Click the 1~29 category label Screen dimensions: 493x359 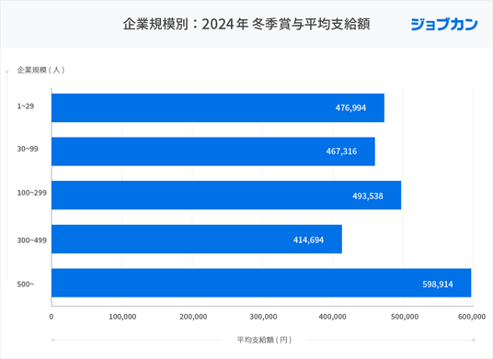click(26, 107)
